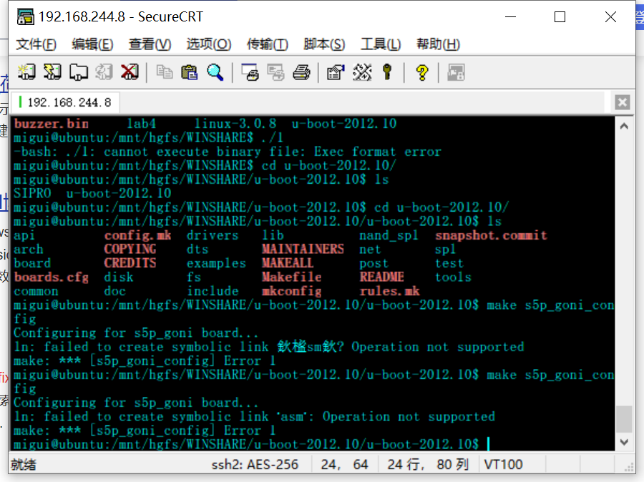The image size is (644, 482).
Task: Open Global Options tools icon
Action: point(362,72)
